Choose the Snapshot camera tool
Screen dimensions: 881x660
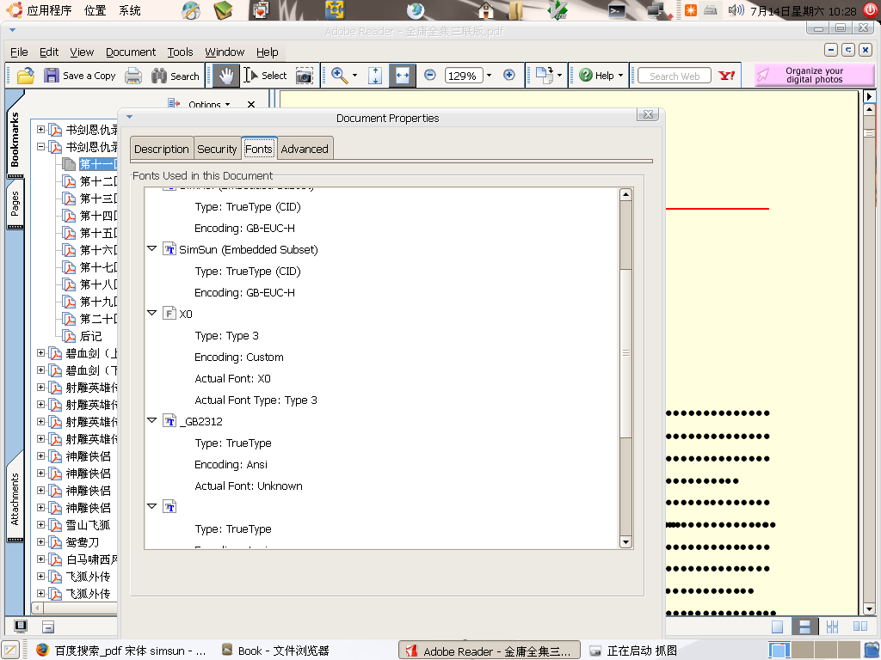(305, 76)
